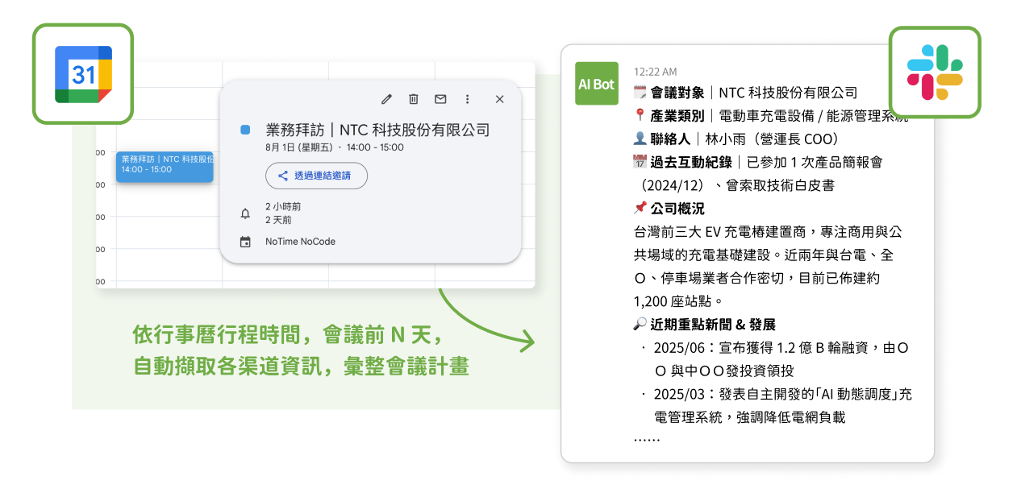Click the 透過連結邀請 button
This screenshot has height=493, width=1021.
click(x=316, y=176)
